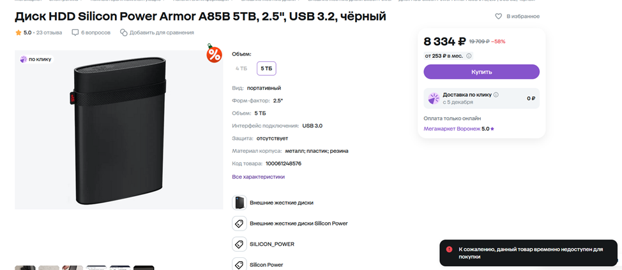Expand Все характеристики link

point(258,176)
